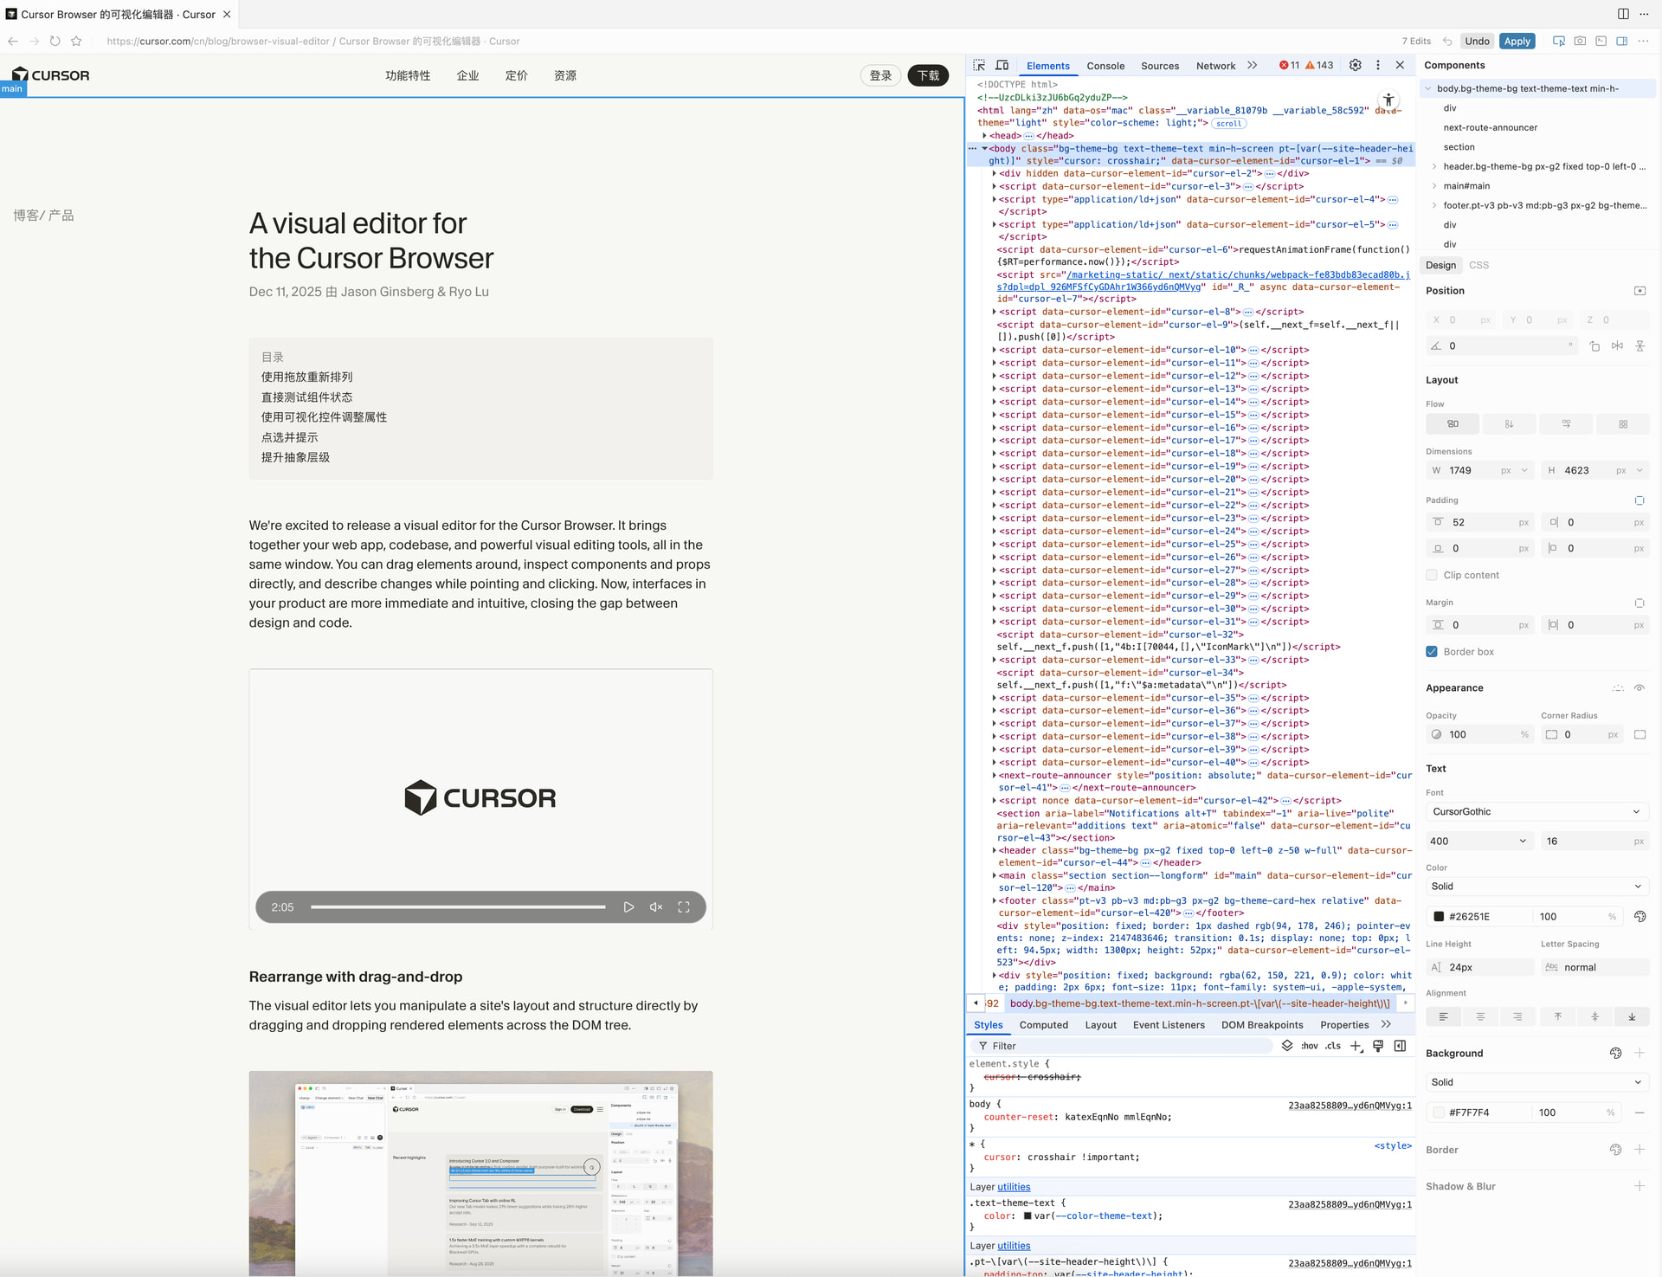Image resolution: width=1662 pixels, height=1277 pixels.
Task: Expand main#main in Components tree
Action: click(x=1434, y=186)
